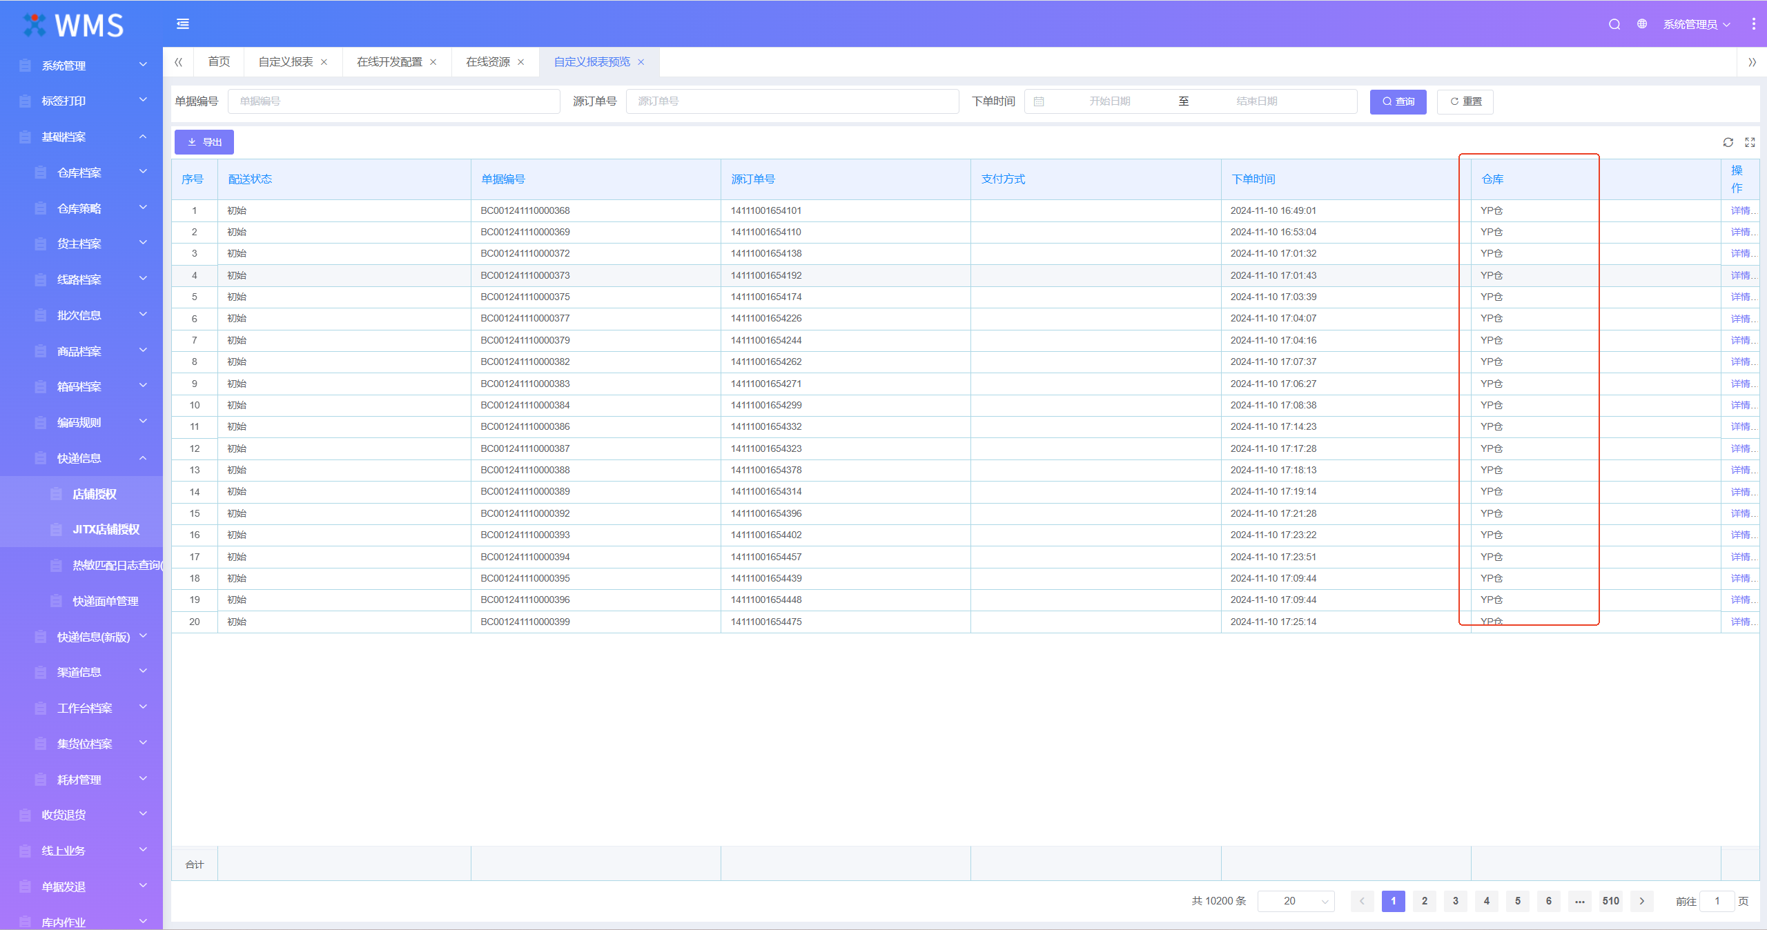This screenshot has width=1767, height=930.
Task: Open the page size dropdown showing 20
Action: pyautogui.click(x=1296, y=901)
